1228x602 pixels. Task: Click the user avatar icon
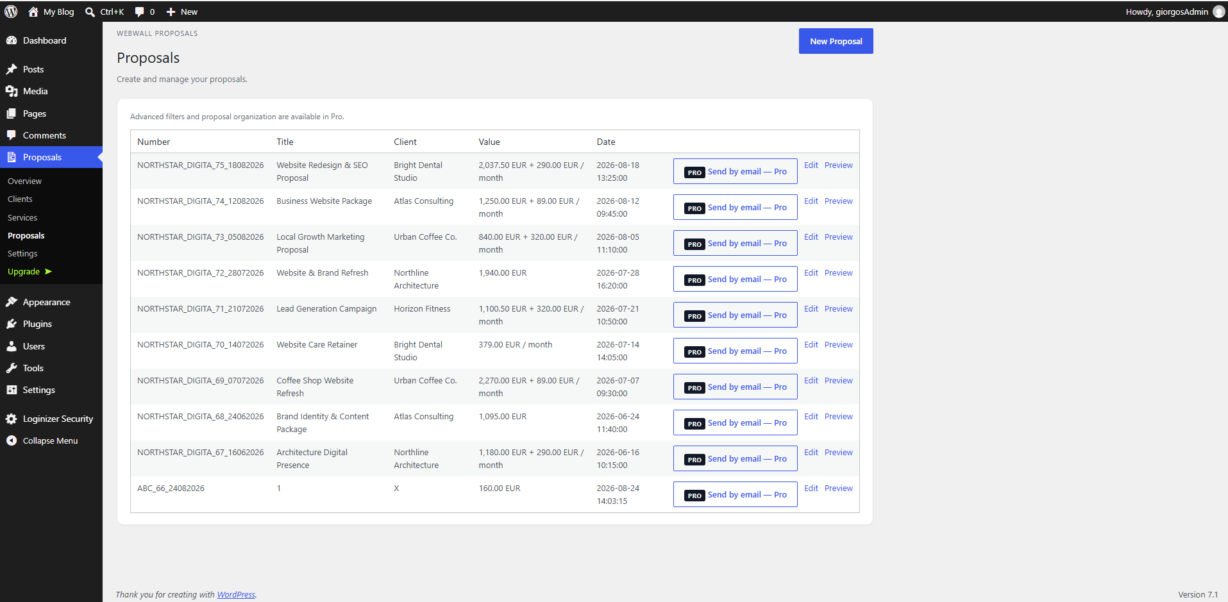(1219, 12)
